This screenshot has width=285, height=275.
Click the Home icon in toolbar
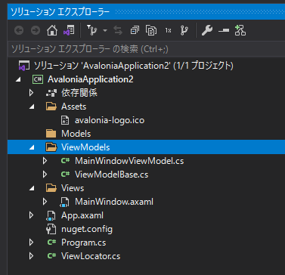coord(52,30)
